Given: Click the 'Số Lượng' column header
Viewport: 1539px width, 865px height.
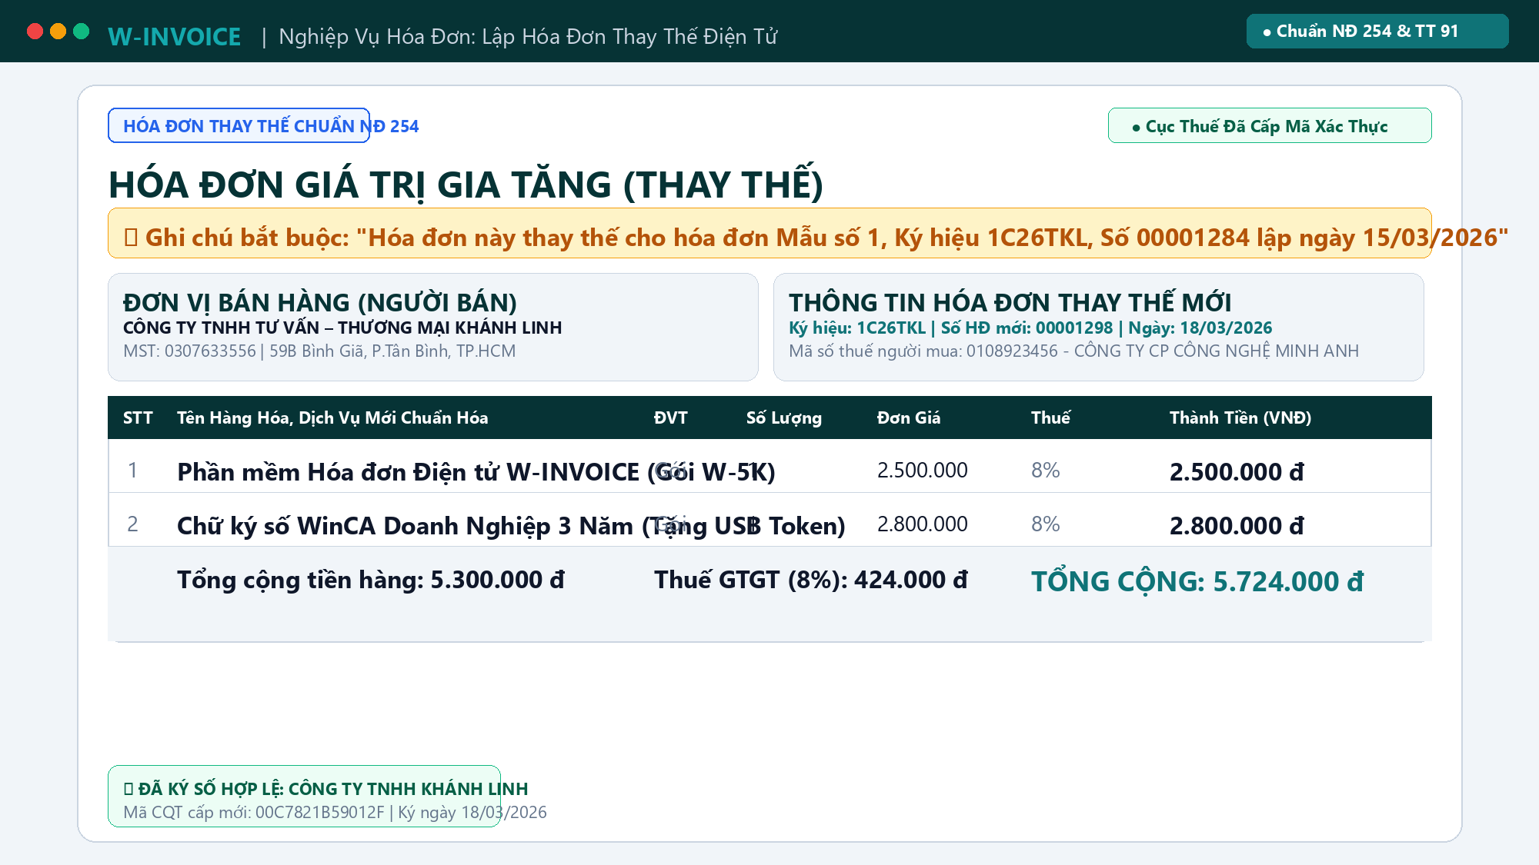Looking at the screenshot, I should pyautogui.click(x=784, y=418).
